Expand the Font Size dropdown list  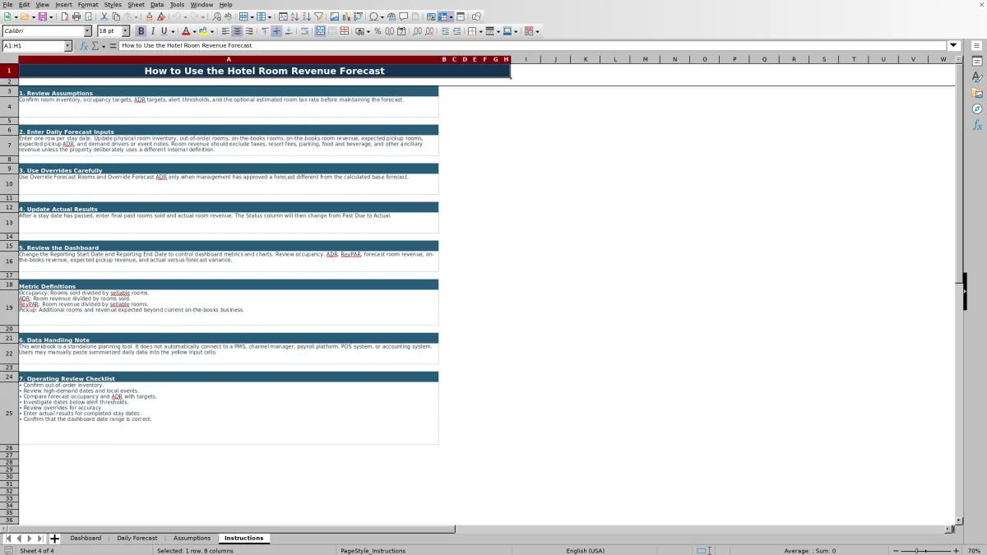pos(125,31)
